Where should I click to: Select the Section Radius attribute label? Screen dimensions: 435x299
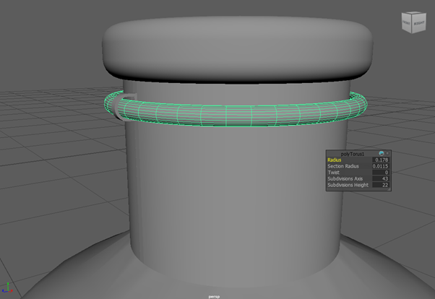[343, 166]
